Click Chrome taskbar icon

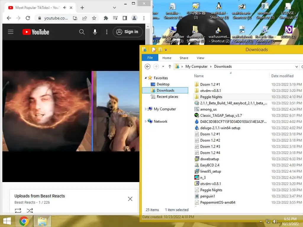point(24,221)
